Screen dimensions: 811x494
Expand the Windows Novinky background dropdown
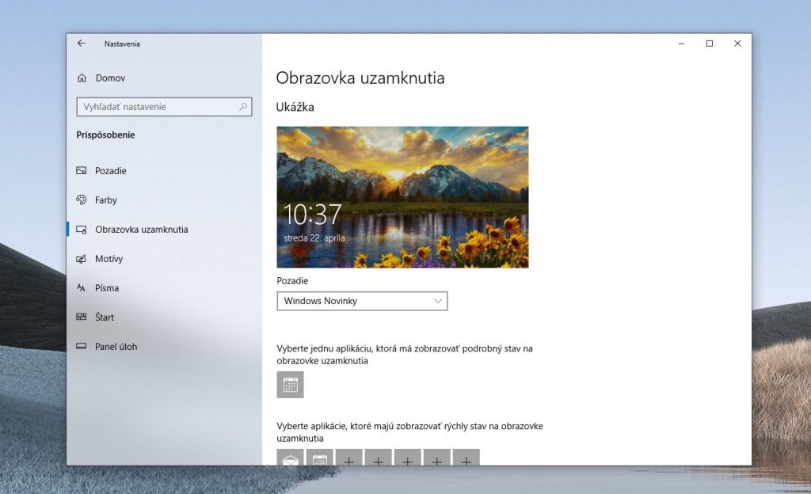pyautogui.click(x=362, y=301)
